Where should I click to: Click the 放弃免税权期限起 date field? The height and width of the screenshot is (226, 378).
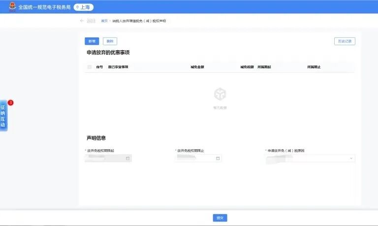108,158
